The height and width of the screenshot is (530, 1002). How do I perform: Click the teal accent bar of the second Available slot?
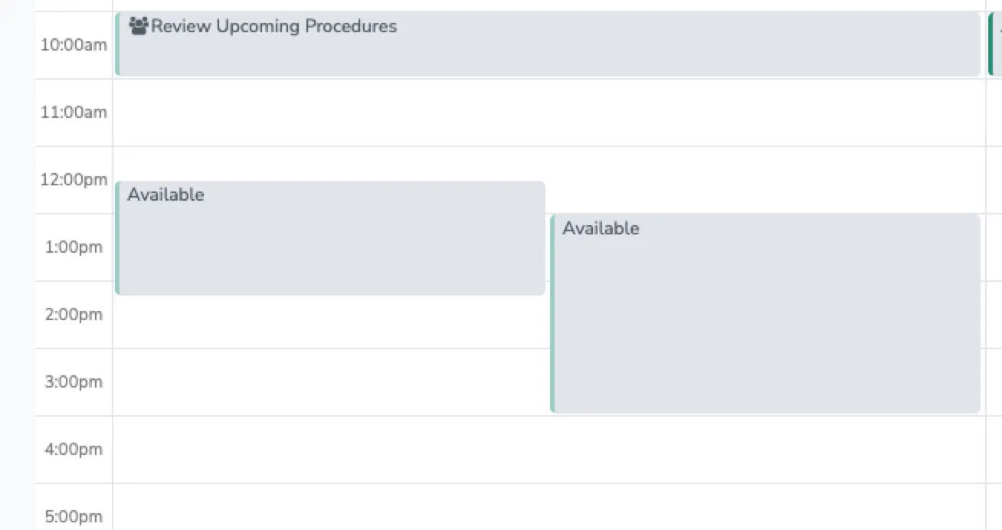552,314
